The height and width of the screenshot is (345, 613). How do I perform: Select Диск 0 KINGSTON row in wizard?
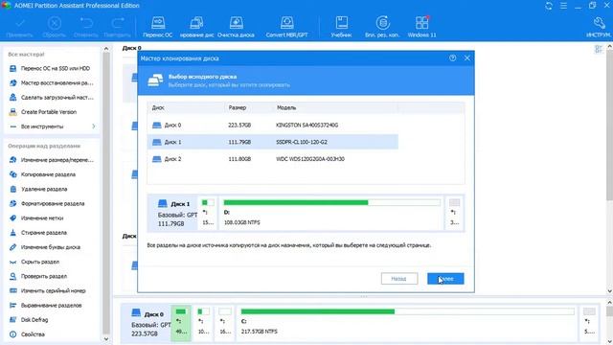[x=272, y=126]
